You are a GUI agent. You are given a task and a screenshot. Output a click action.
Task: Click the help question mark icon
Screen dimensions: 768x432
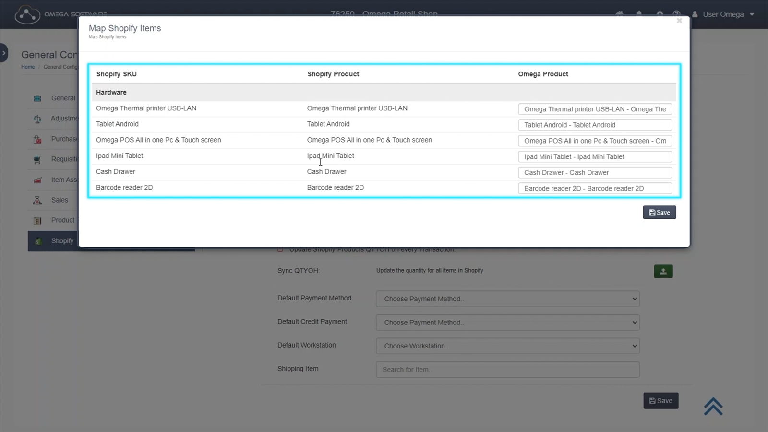coord(676,14)
